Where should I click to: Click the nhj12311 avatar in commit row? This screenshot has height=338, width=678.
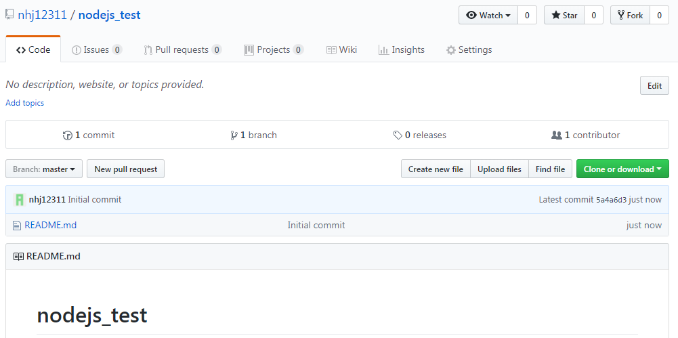point(19,200)
